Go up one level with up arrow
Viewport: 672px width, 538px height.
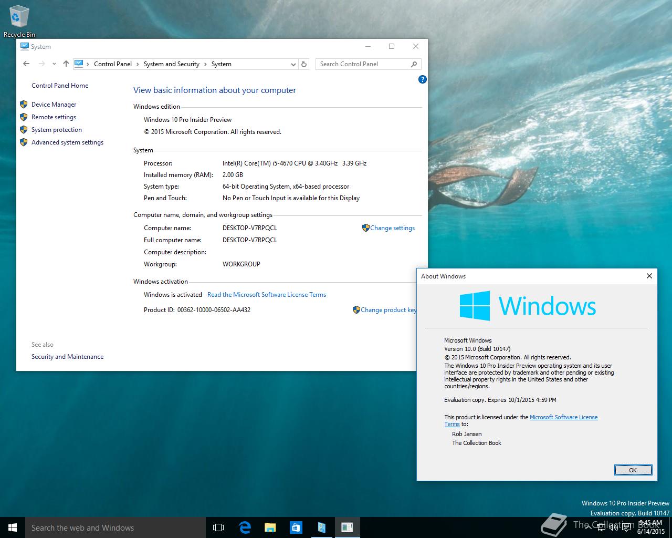pyautogui.click(x=66, y=64)
